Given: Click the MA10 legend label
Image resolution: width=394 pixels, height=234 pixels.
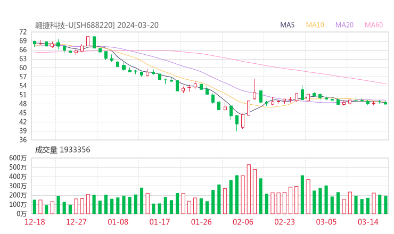Looking at the screenshot, I should click(315, 25).
